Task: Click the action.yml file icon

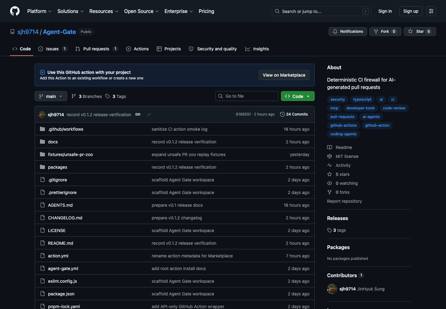Action: point(42,256)
